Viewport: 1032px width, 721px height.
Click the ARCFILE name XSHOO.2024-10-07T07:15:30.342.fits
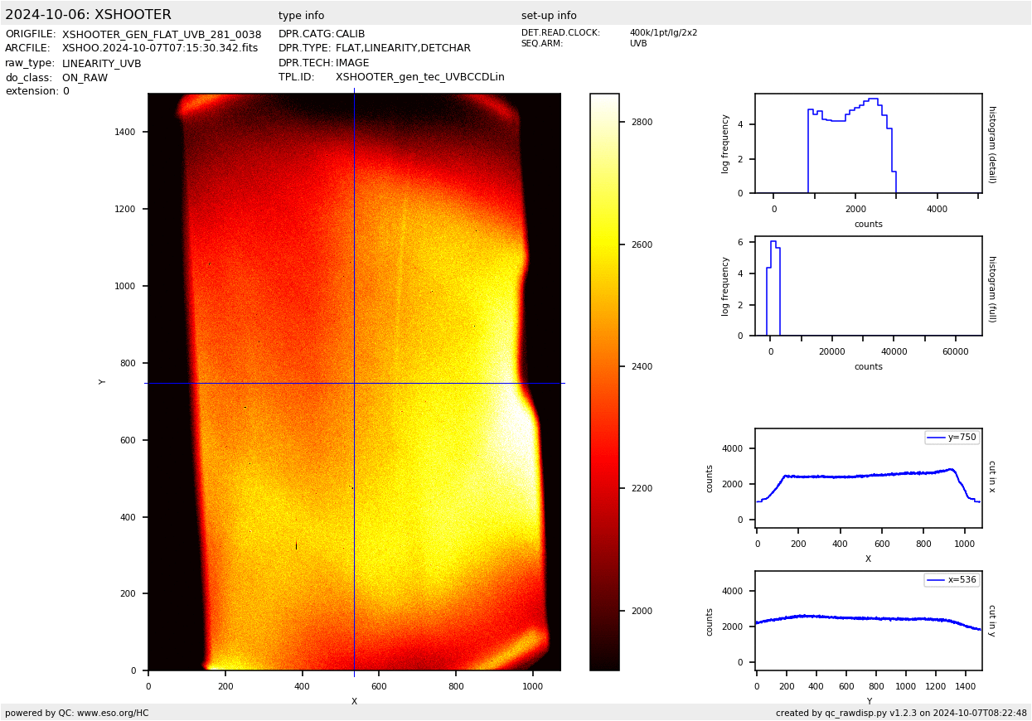tap(160, 48)
